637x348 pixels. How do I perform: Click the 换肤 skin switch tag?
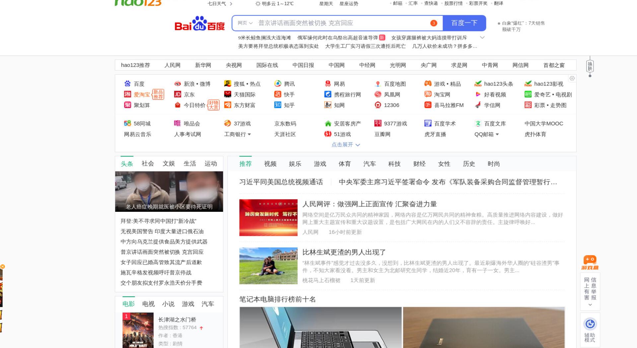(590, 66)
